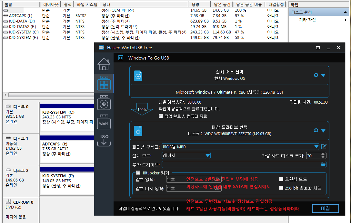Click the ADTCAPS (J:) volume icon in list
Screen dimensions: 351x223
(x=6, y=16)
